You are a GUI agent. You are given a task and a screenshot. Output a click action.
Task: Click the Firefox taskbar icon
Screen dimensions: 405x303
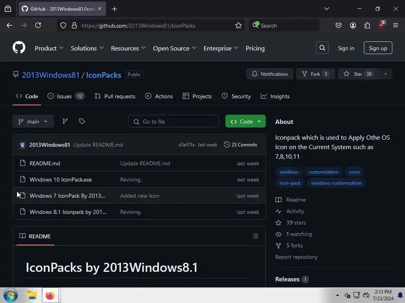pos(50,295)
